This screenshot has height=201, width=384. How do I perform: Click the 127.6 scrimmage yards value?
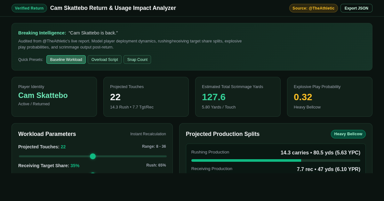214,97
